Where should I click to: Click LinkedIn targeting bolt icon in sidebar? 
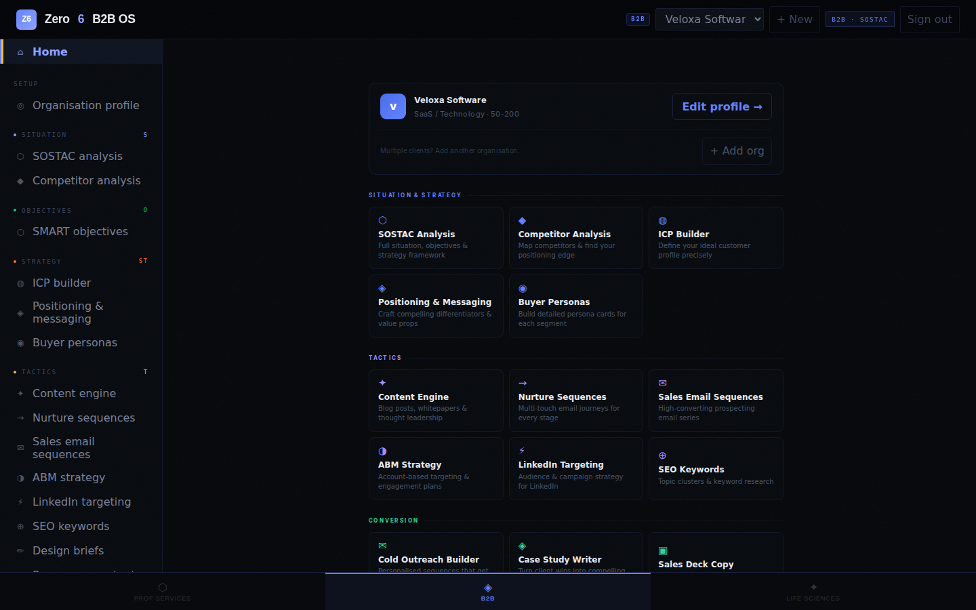[x=20, y=502]
